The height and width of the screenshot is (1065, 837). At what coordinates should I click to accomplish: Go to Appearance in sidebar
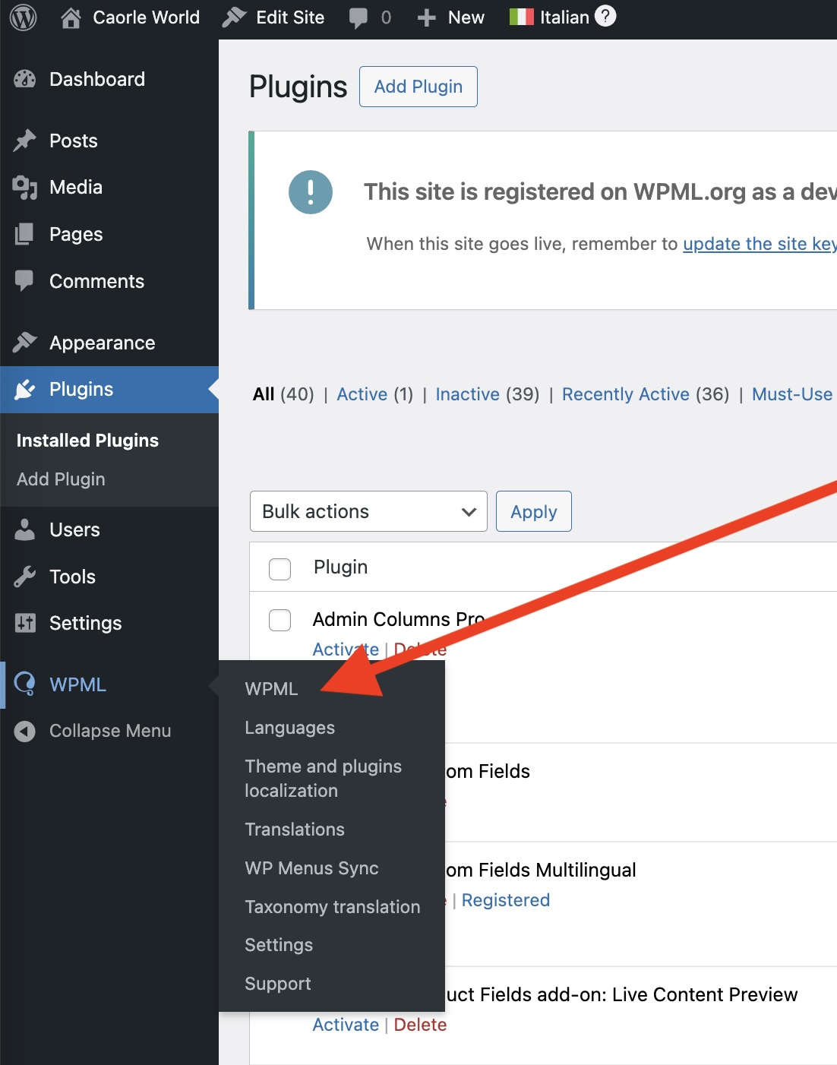click(103, 343)
